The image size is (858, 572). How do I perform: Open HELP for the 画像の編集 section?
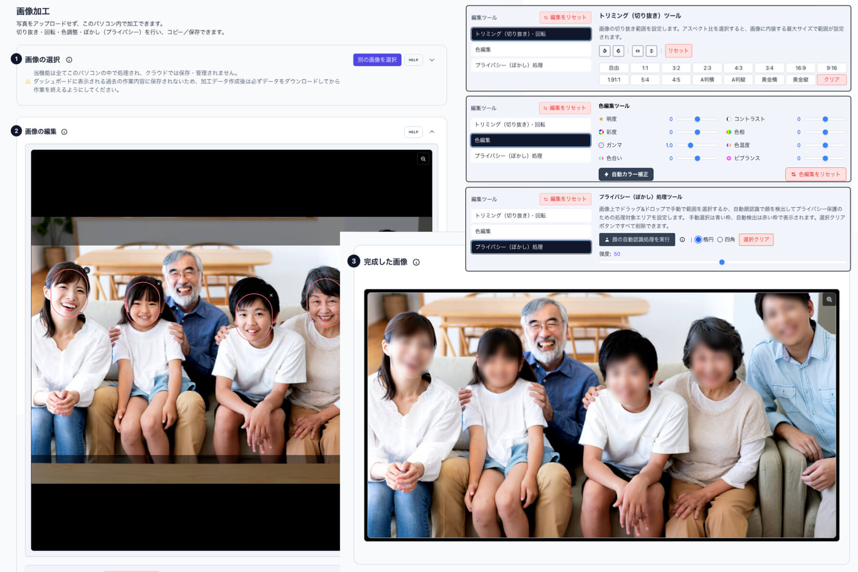coord(413,132)
